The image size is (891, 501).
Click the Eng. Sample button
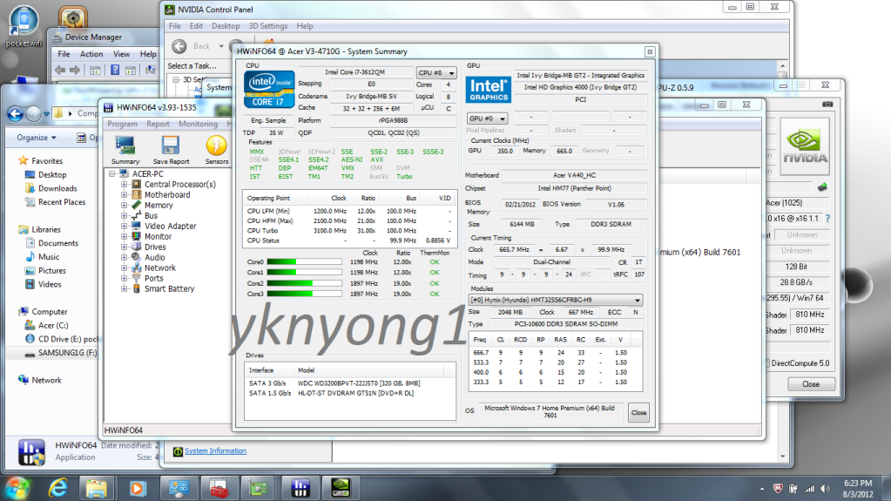268,120
